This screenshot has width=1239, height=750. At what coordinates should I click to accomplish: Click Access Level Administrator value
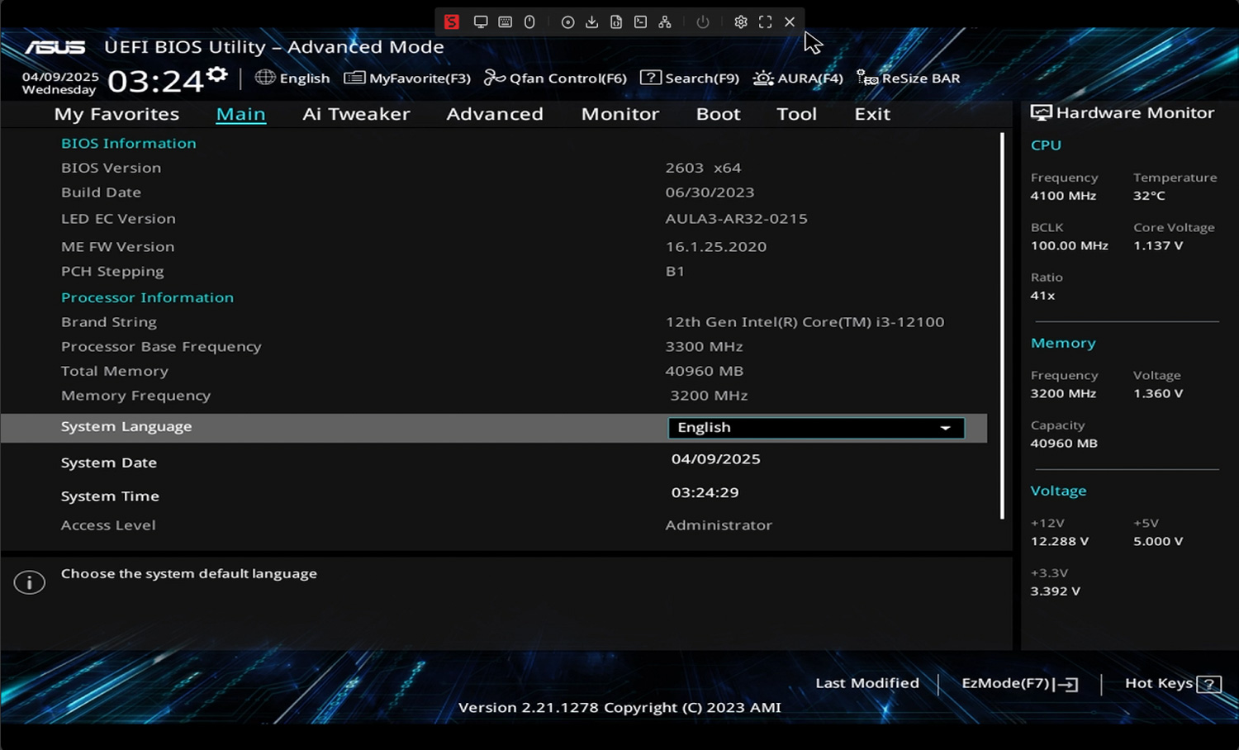(719, 525)
